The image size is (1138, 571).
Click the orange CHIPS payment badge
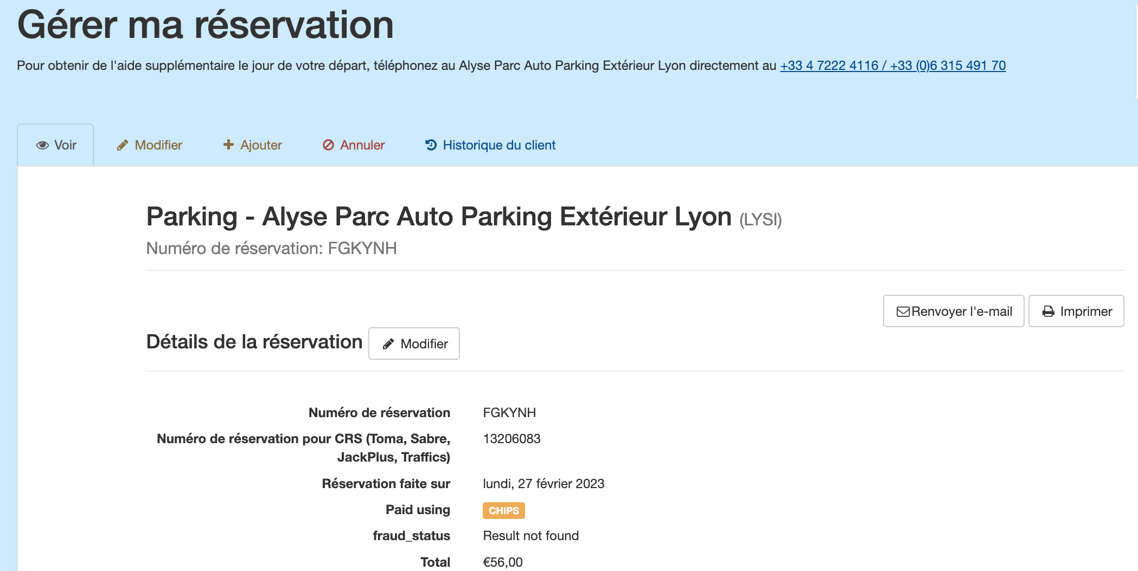point(503,510)
